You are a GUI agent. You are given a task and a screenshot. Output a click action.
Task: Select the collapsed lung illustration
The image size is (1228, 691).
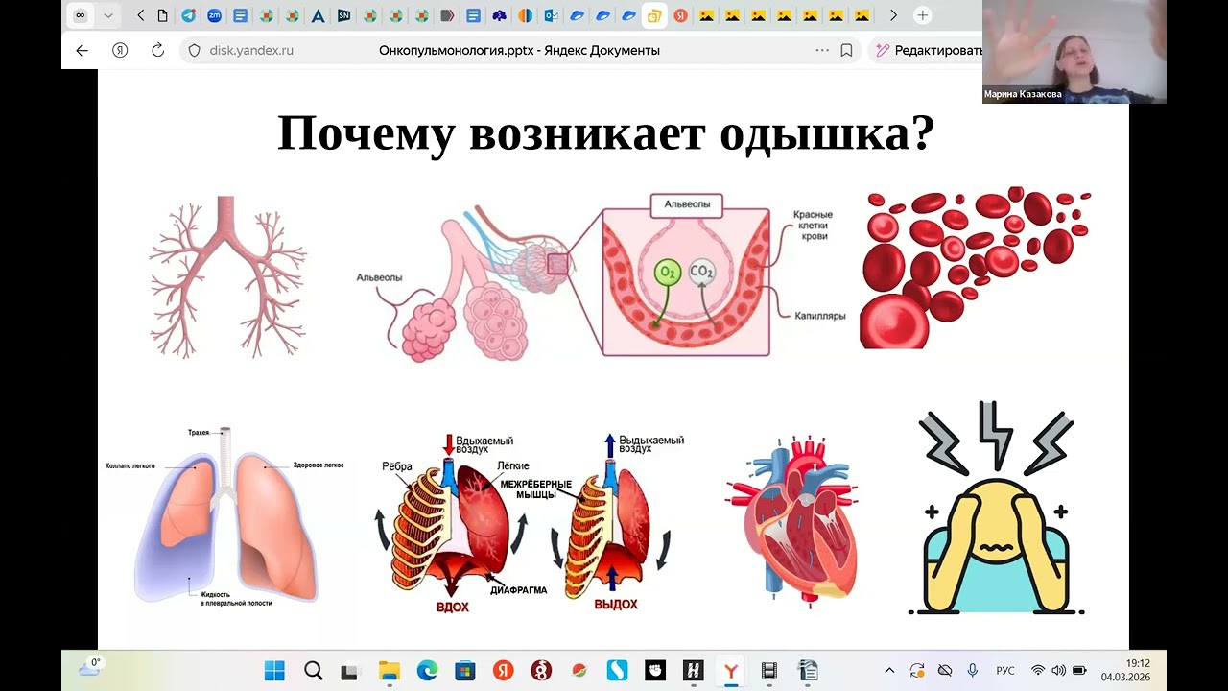click(225, 517)
